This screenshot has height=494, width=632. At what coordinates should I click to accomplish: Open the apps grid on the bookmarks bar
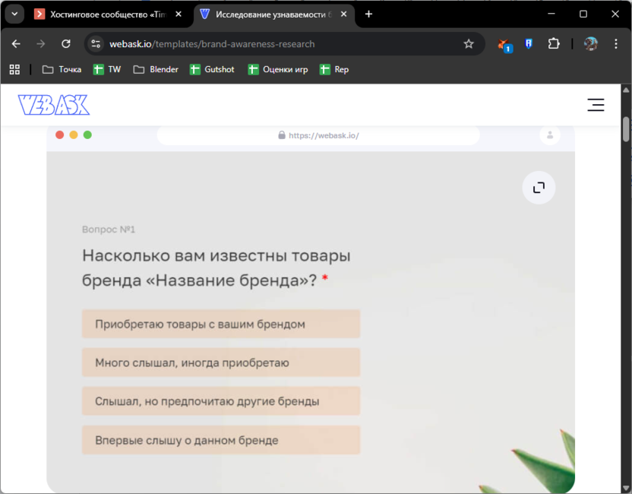[14, 69]
